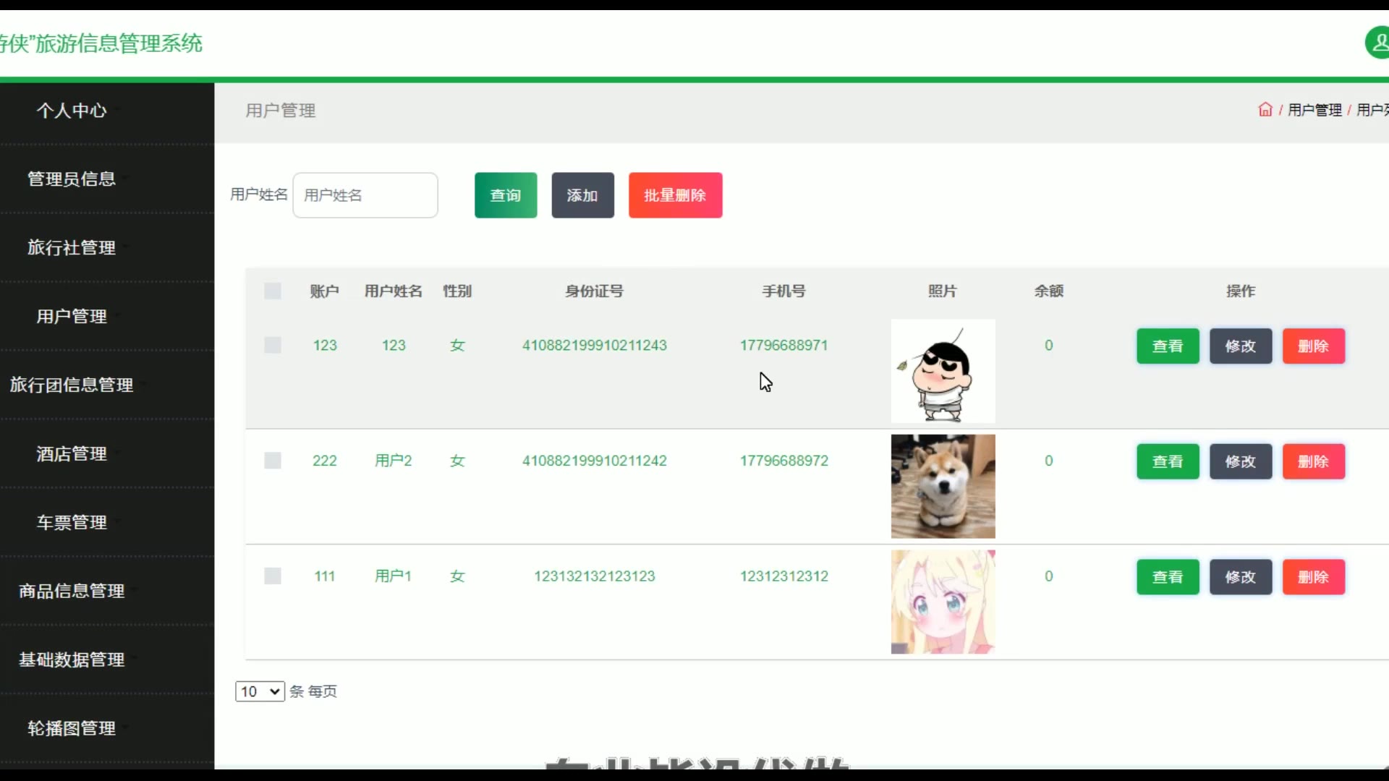
Task: Open the Shiba dog photo for 用户2
Action: (x=943, y=486)
